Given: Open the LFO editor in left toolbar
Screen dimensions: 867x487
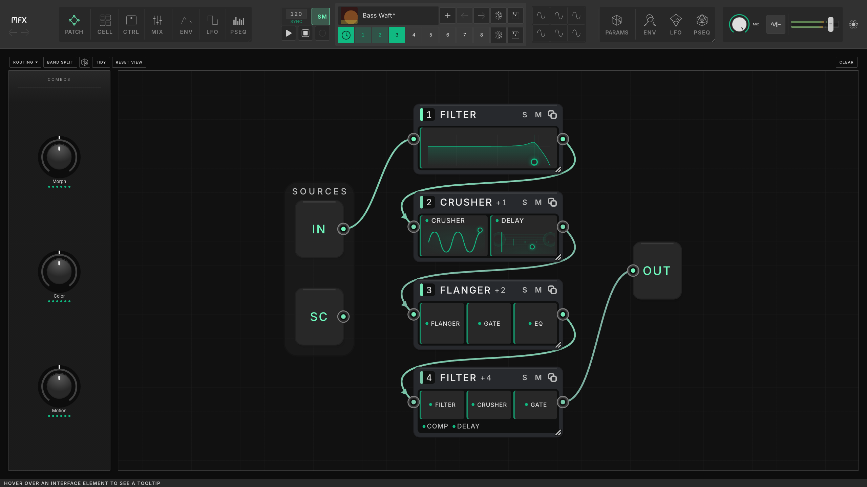Looking at the screenshot, I should tap(212, 25).
